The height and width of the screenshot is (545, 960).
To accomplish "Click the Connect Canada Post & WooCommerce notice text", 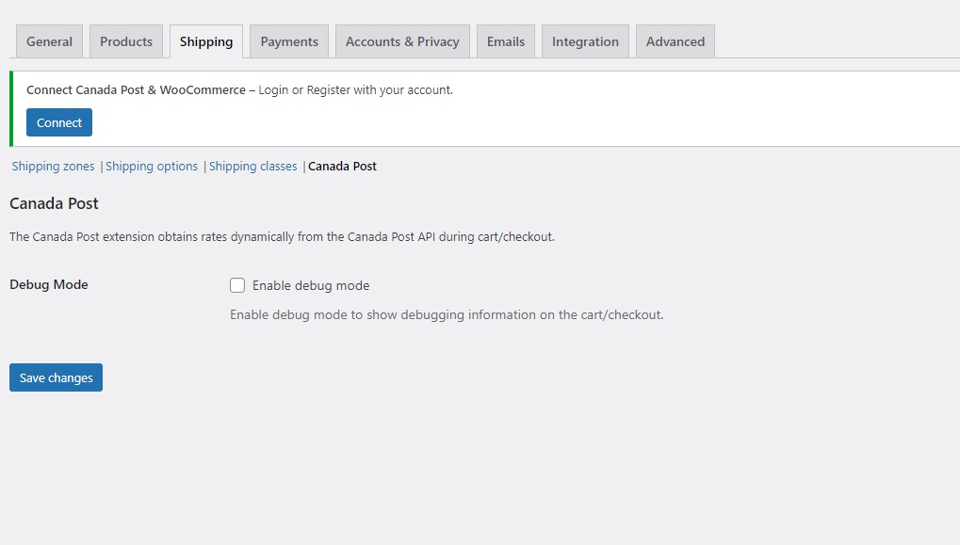I will click(x=239, y=90).
